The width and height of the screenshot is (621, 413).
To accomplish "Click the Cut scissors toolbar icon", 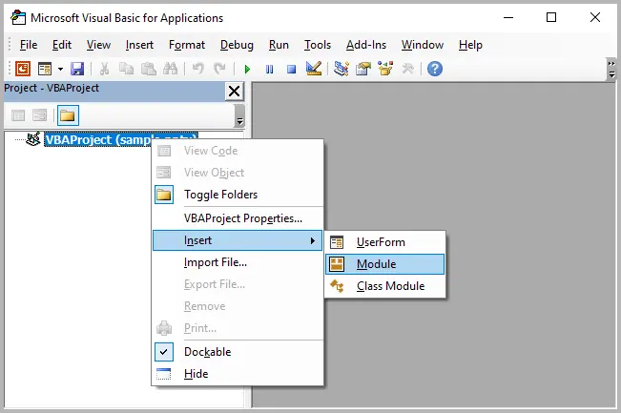I will coord(105,69).
